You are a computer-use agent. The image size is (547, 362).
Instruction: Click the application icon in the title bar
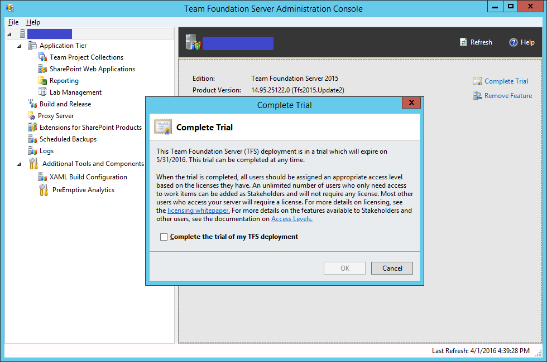(x=10, y=8)
